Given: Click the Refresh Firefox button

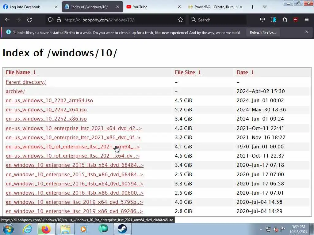Looking at the screenshot, I should [x=263, y=32].
